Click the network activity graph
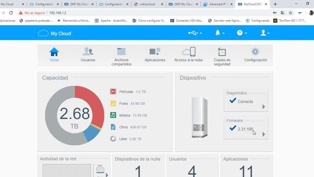This screenshot has width=314, height=177. 67,171
